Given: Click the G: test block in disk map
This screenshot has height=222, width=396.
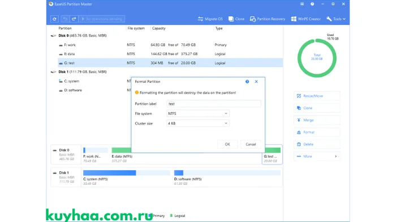Looking at the screenshot, I should 272,154.
